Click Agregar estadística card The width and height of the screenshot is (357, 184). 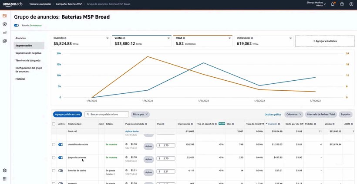pyautogui.click(x=325, y=41)
